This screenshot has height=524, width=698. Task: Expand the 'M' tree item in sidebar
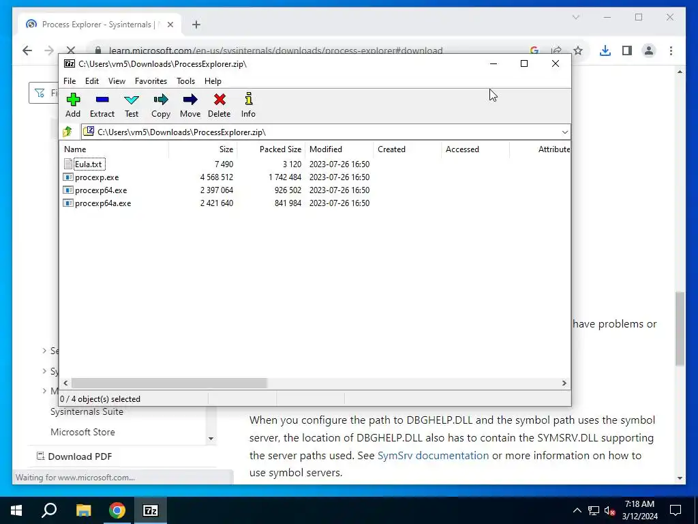44,391
